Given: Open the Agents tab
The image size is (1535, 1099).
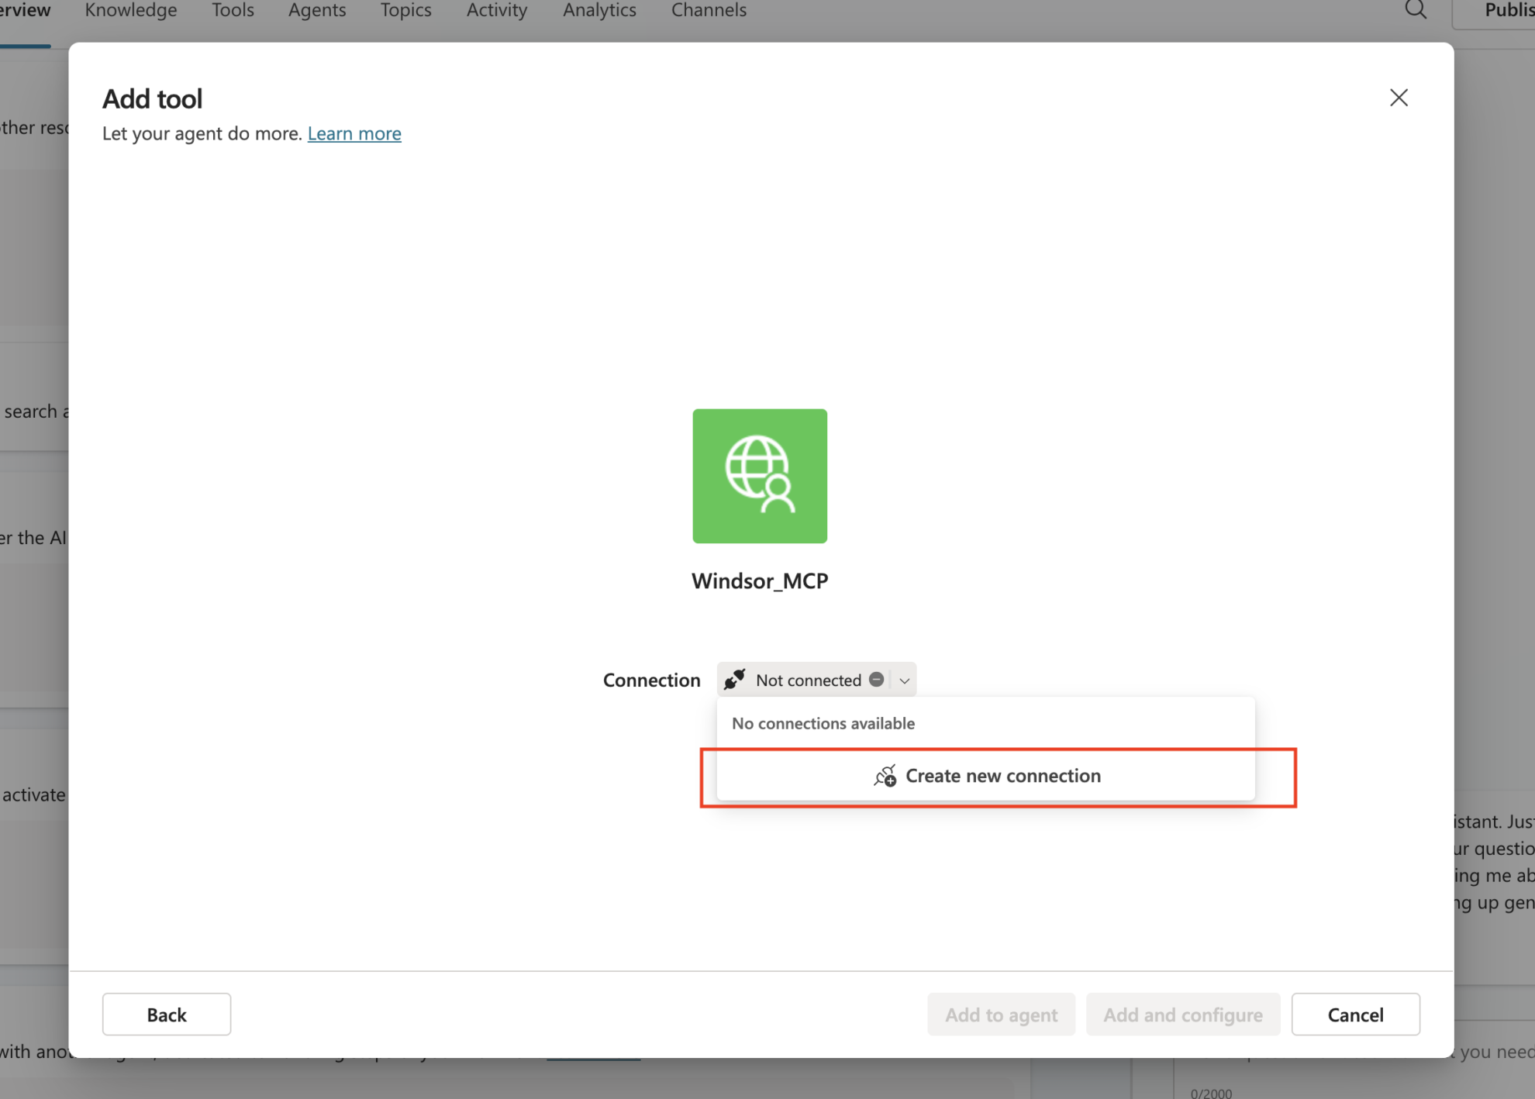Looking at the screenshot, I should [317, 11].
